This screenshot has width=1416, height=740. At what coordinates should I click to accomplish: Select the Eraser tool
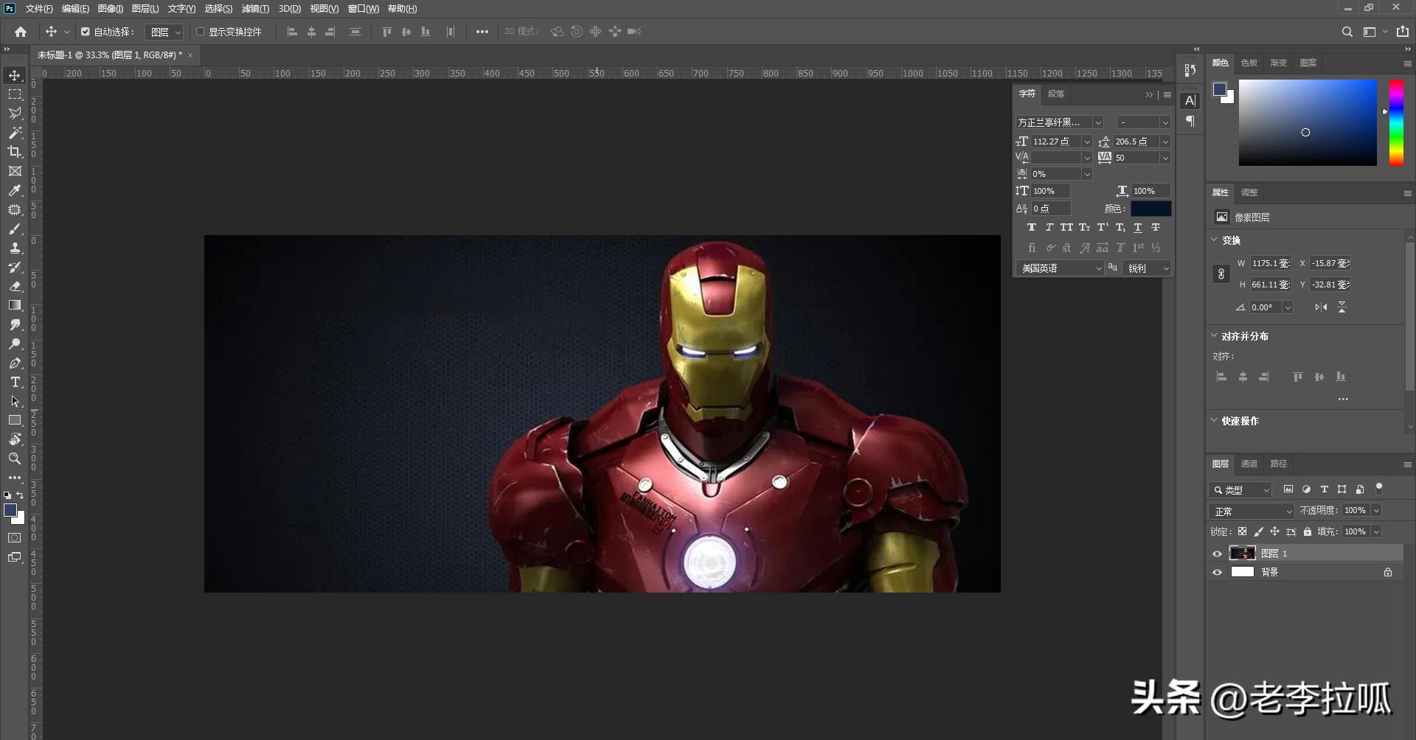15,286
